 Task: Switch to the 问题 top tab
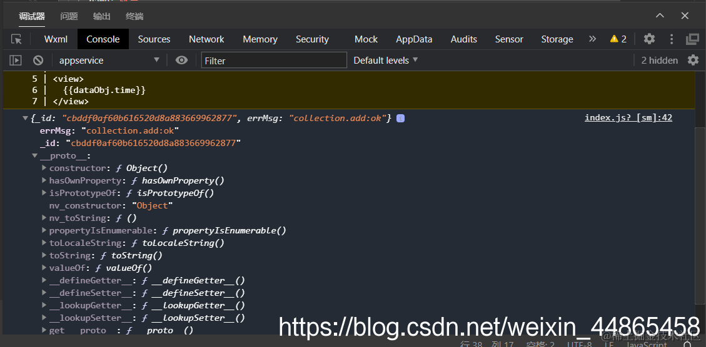tap(69, 17)
